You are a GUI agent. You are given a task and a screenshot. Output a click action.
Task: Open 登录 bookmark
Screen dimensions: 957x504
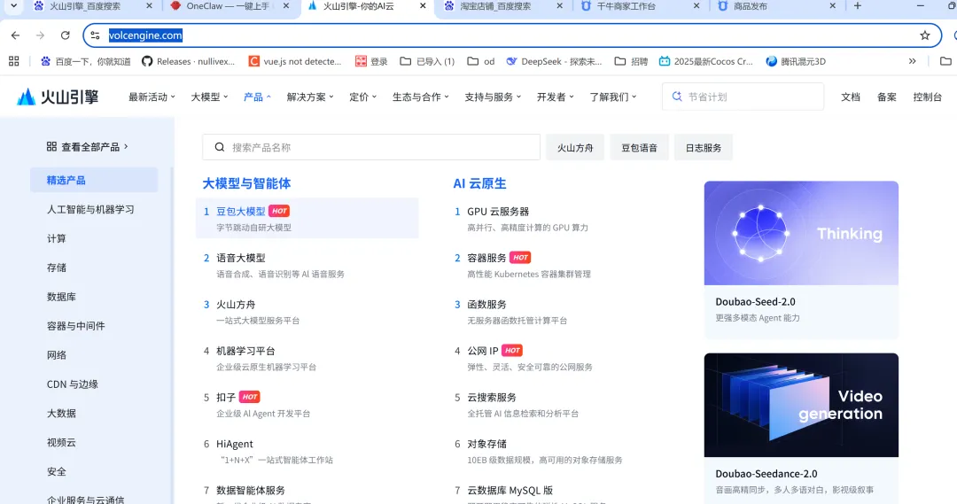click(371, 62)
